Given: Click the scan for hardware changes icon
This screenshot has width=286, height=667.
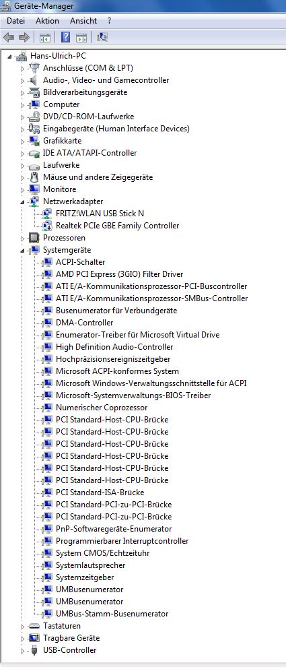Looking at the screenshot, I should [102, 38].
